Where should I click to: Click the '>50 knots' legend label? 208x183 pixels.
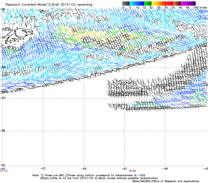click(x=200, y=8)
